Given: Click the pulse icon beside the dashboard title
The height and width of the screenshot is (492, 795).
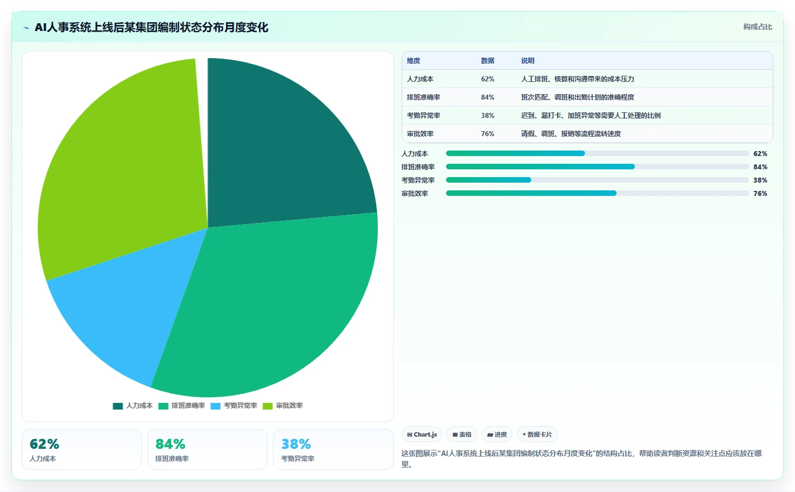Looking at the screenshot, I should (x=26, y=28).
